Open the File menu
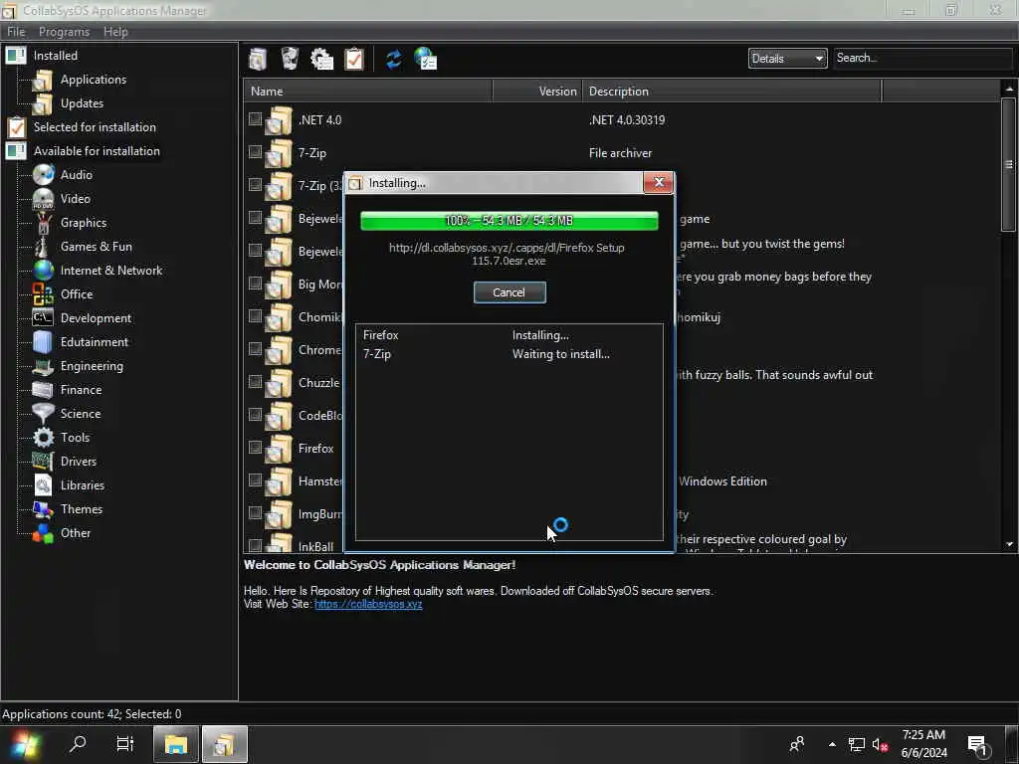1019x764 pixels. tap(16, 32)
